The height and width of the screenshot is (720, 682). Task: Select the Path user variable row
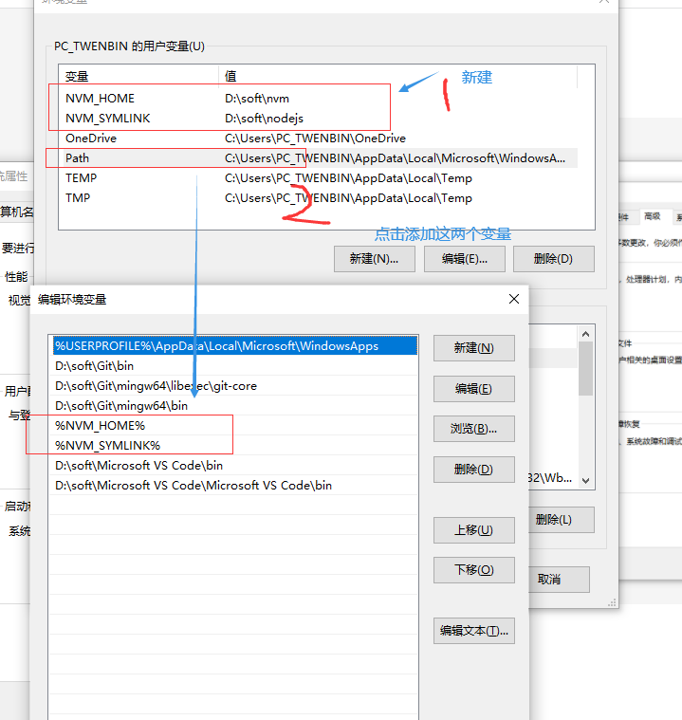pyautogui.click(x=319, y=158)
